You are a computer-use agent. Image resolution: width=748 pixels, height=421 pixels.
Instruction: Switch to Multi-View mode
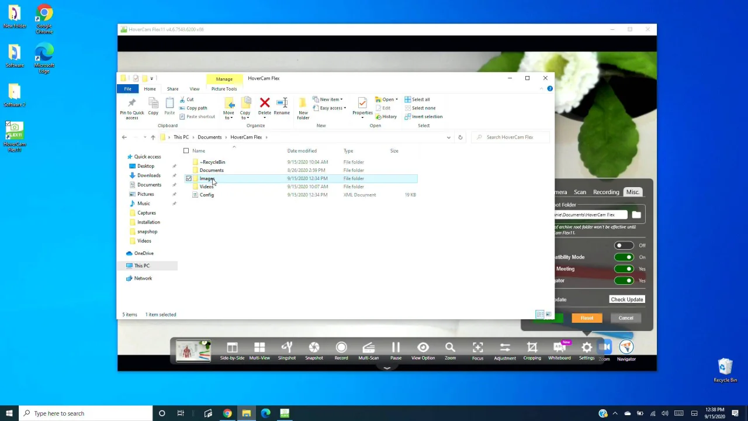coord(259,351)
